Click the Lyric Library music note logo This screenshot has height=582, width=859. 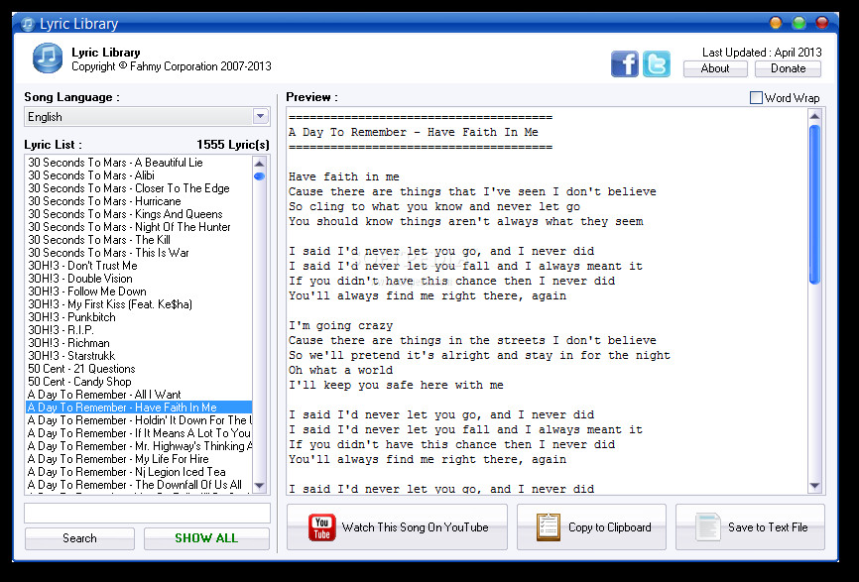click(48, 58)
